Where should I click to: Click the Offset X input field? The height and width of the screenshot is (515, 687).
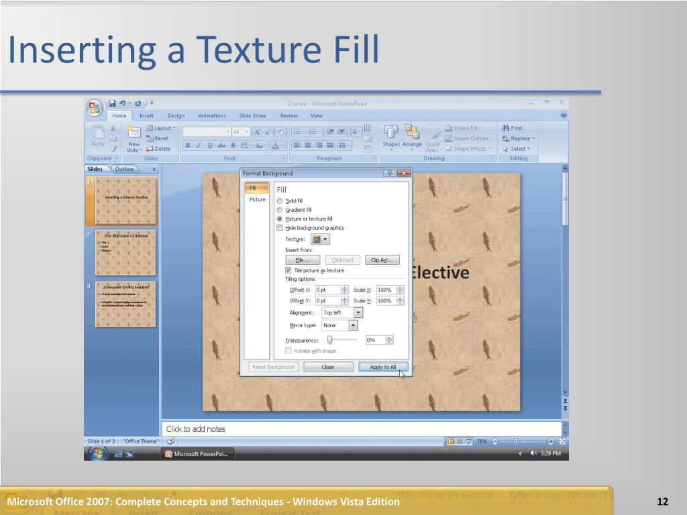click(x=327, y=290)
